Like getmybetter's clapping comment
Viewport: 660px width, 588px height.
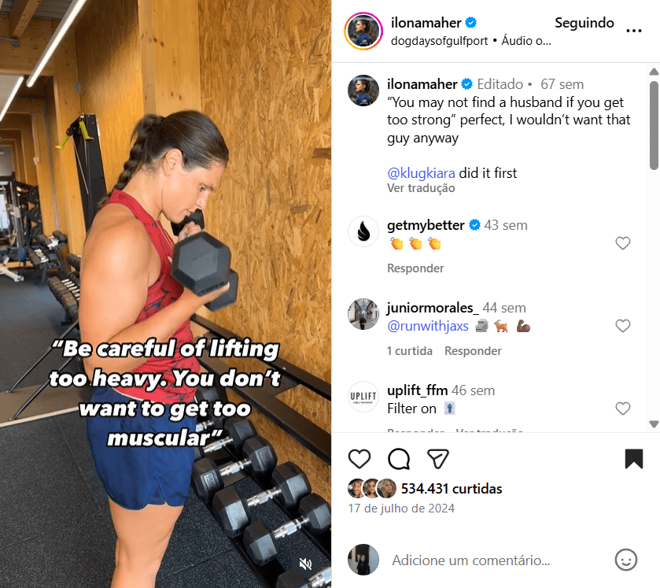coord(623,243)
